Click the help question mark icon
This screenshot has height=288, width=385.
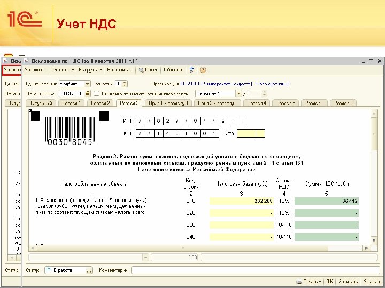click(x=203, y=70)
